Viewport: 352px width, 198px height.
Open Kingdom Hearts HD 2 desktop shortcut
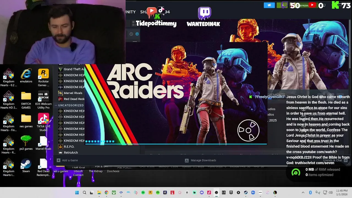9,100
